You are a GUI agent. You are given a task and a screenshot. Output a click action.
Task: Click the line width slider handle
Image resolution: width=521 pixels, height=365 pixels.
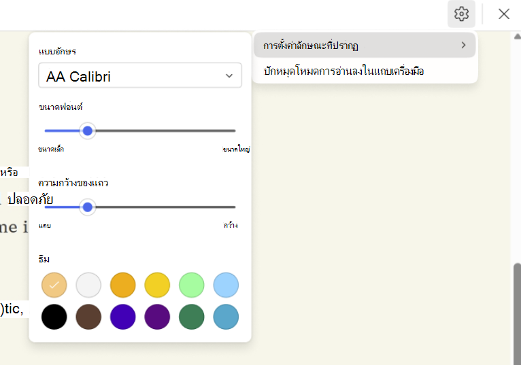(x=88, y=207)
